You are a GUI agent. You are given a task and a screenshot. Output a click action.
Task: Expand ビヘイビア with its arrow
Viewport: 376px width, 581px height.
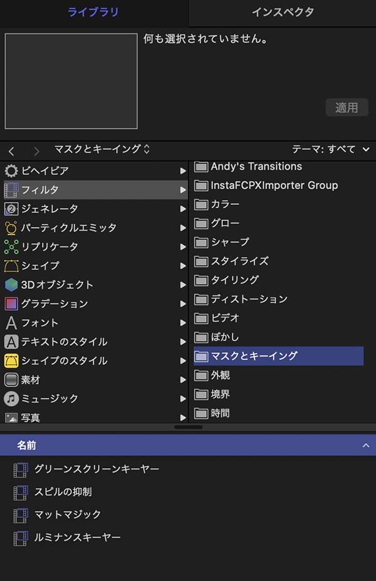point(182,171)
